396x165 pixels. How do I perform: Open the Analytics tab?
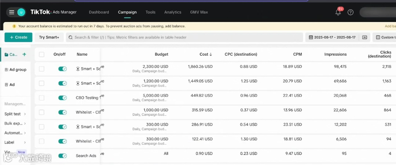(173, 12)
